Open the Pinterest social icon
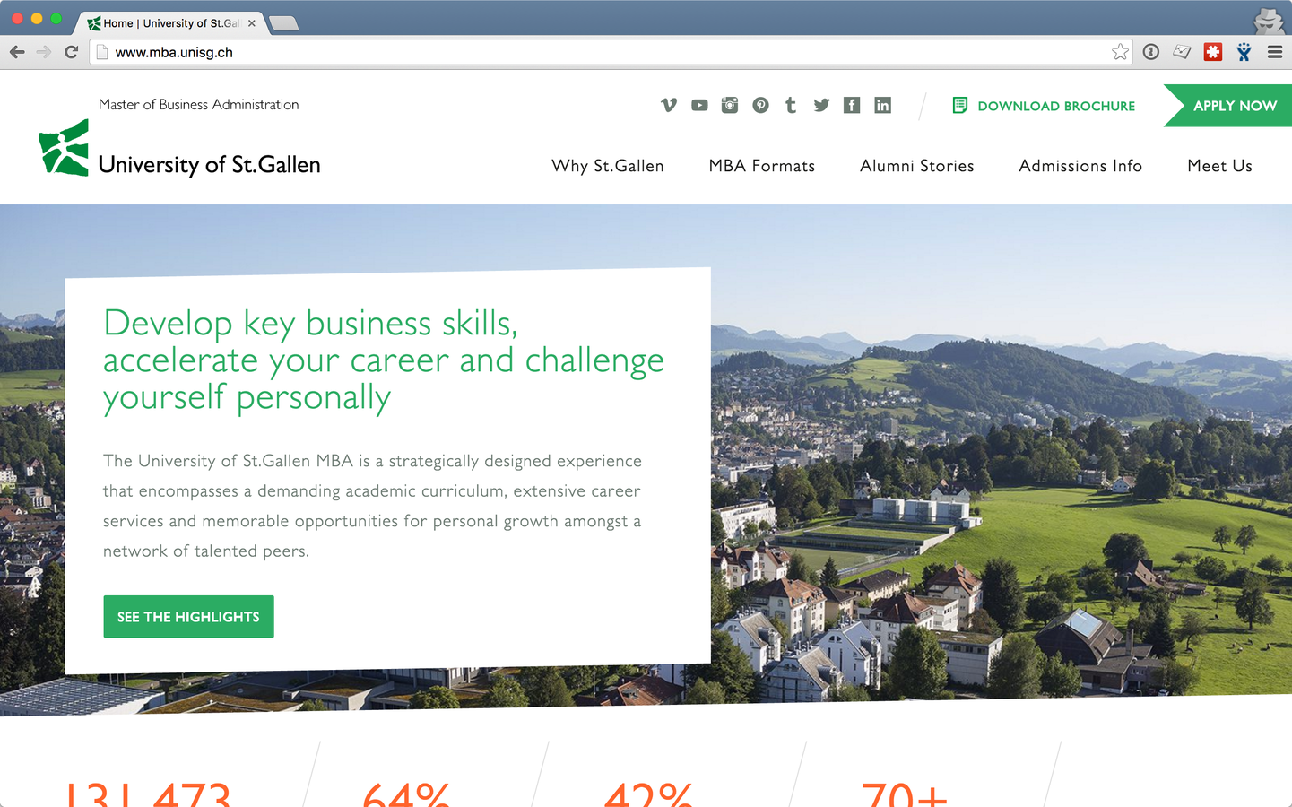The height and width of the screenshot is (807, 1292). point(760,105)
